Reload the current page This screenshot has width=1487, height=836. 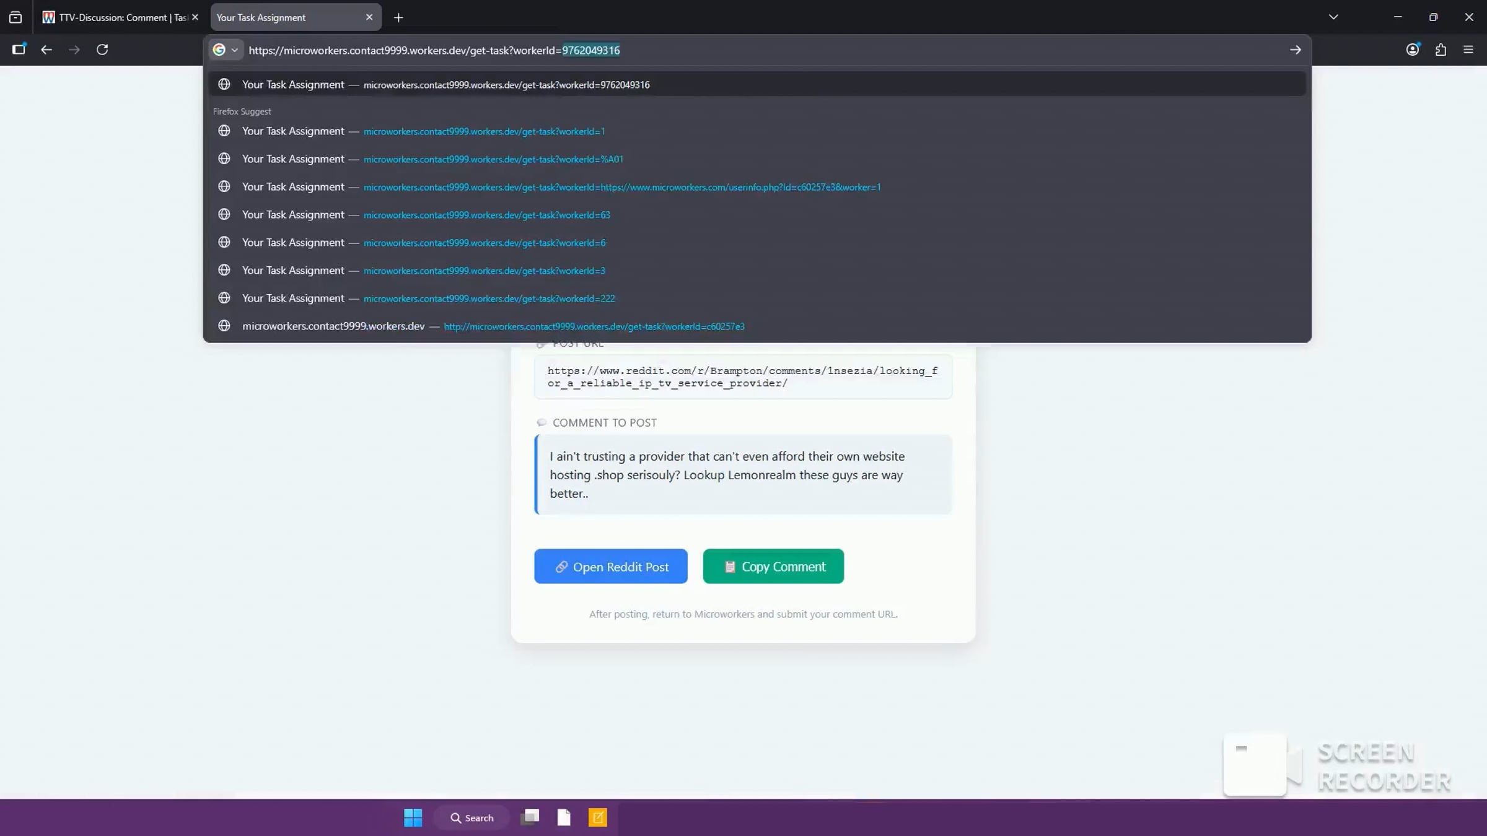click(x=102, y=50)
